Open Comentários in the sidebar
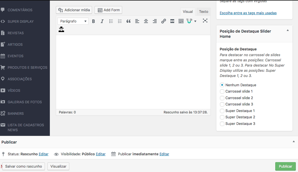The image size is (298, 172). [20, 10]
